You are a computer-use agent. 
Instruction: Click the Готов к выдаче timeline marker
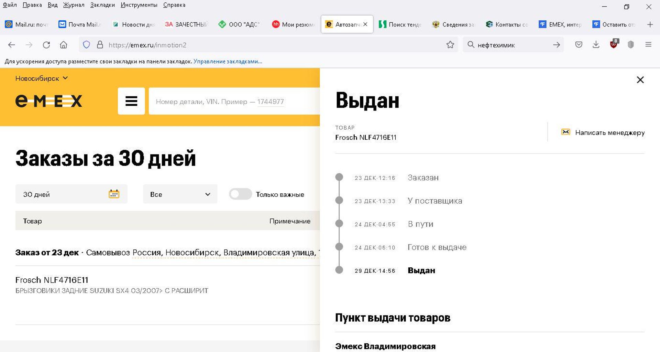tap(339, 247)
